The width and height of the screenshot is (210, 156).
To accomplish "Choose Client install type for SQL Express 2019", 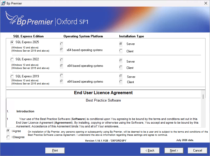I will point(121,81).
